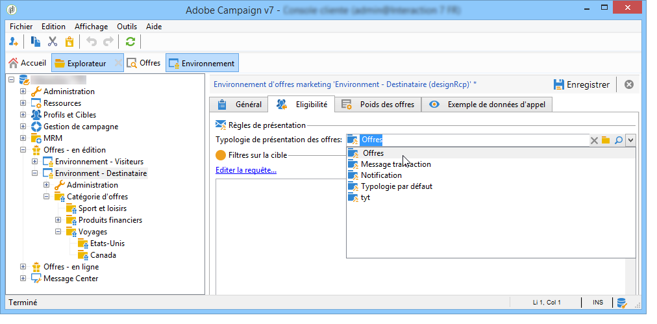Click the Editer la requête link
The image size is (657, 324).
click(x=246, y=170)
